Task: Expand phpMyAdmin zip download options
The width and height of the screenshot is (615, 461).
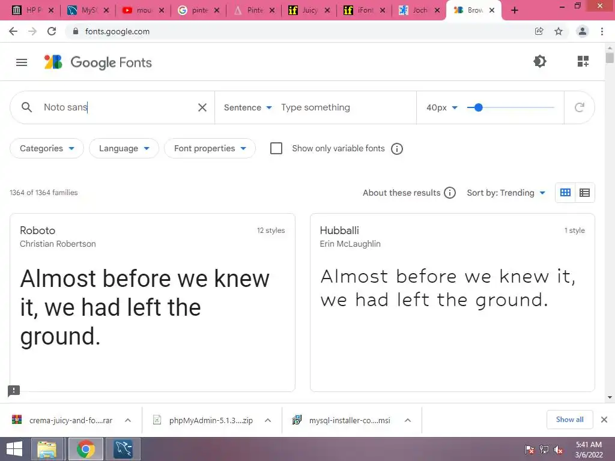Action: 268,420
